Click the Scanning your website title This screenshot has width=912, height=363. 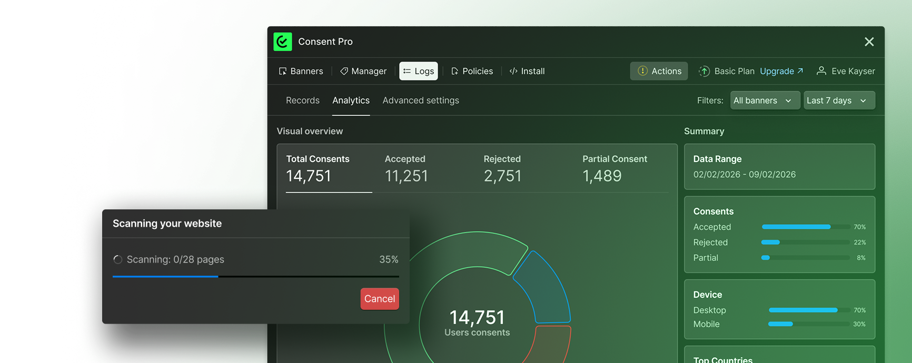pyautogui.click(x=167, y=224)
